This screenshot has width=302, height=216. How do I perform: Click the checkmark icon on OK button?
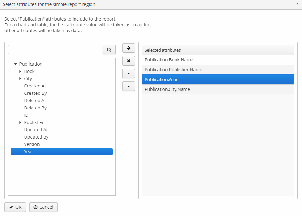tap(11, 207)
